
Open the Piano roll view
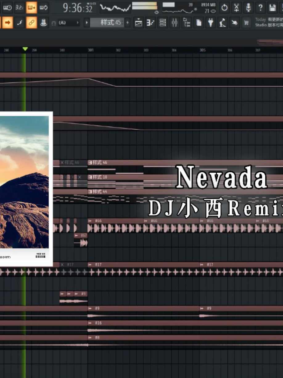150,23
